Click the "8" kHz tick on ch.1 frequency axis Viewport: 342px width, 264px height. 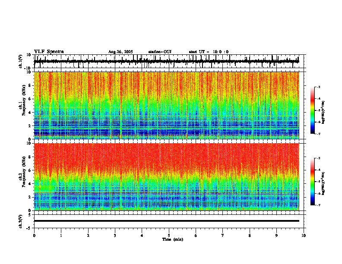click(x=30, y=85)
